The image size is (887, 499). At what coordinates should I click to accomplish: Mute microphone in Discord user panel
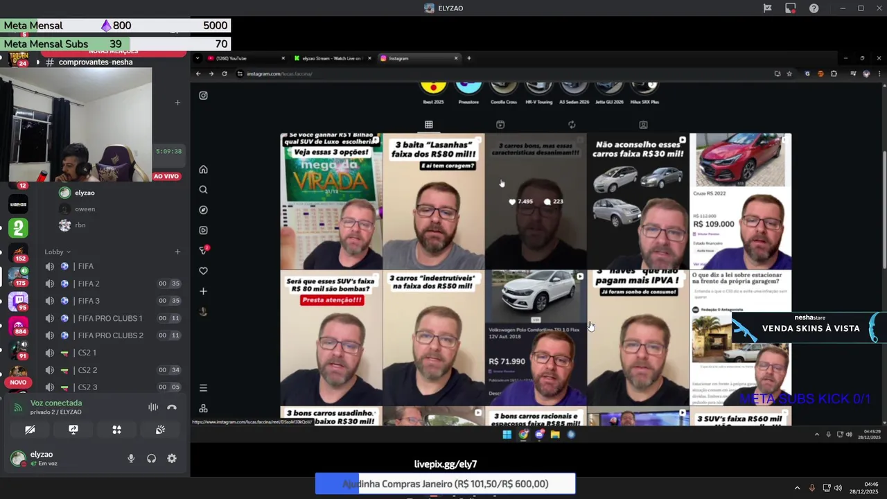pos(131,458)
